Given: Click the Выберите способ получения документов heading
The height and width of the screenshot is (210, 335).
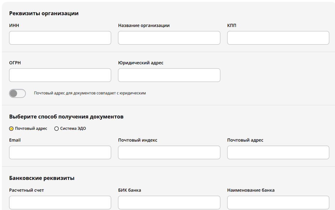Looking at the screenshot, I should pyautogui.click(x=66, y=117).
